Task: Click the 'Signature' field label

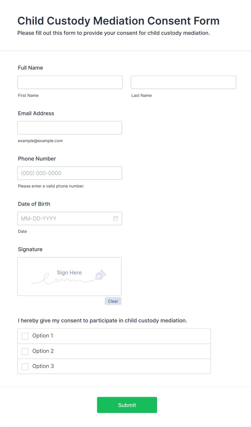Action: [30, 249]
